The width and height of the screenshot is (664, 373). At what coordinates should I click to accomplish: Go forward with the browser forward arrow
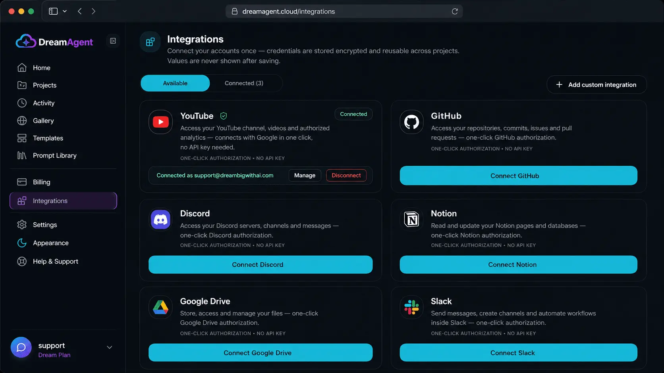[93, 11]
